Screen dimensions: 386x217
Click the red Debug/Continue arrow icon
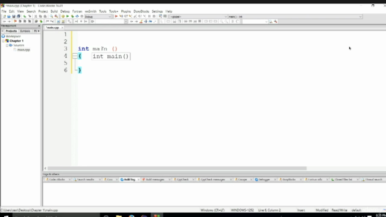click(x=116, y=16)
